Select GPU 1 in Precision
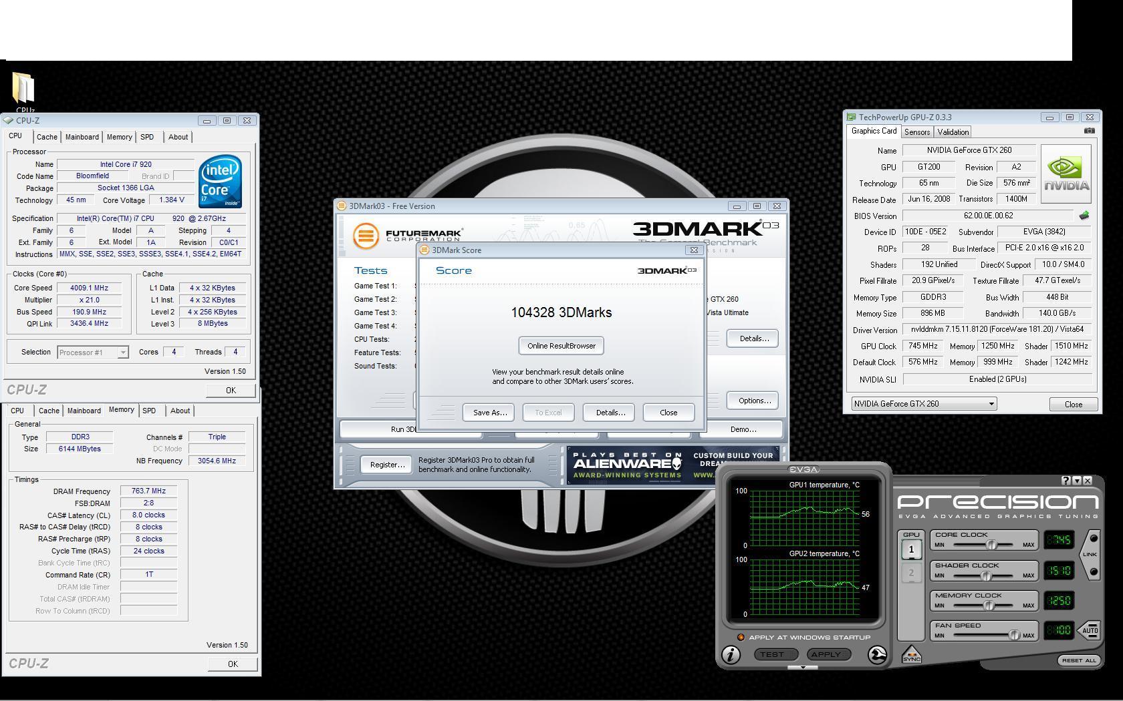 pyautogui.click(x=911, y=549)
